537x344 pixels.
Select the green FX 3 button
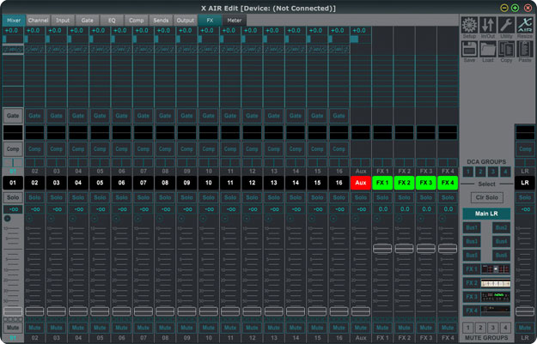pyautogui.click(x=426, y=183)
